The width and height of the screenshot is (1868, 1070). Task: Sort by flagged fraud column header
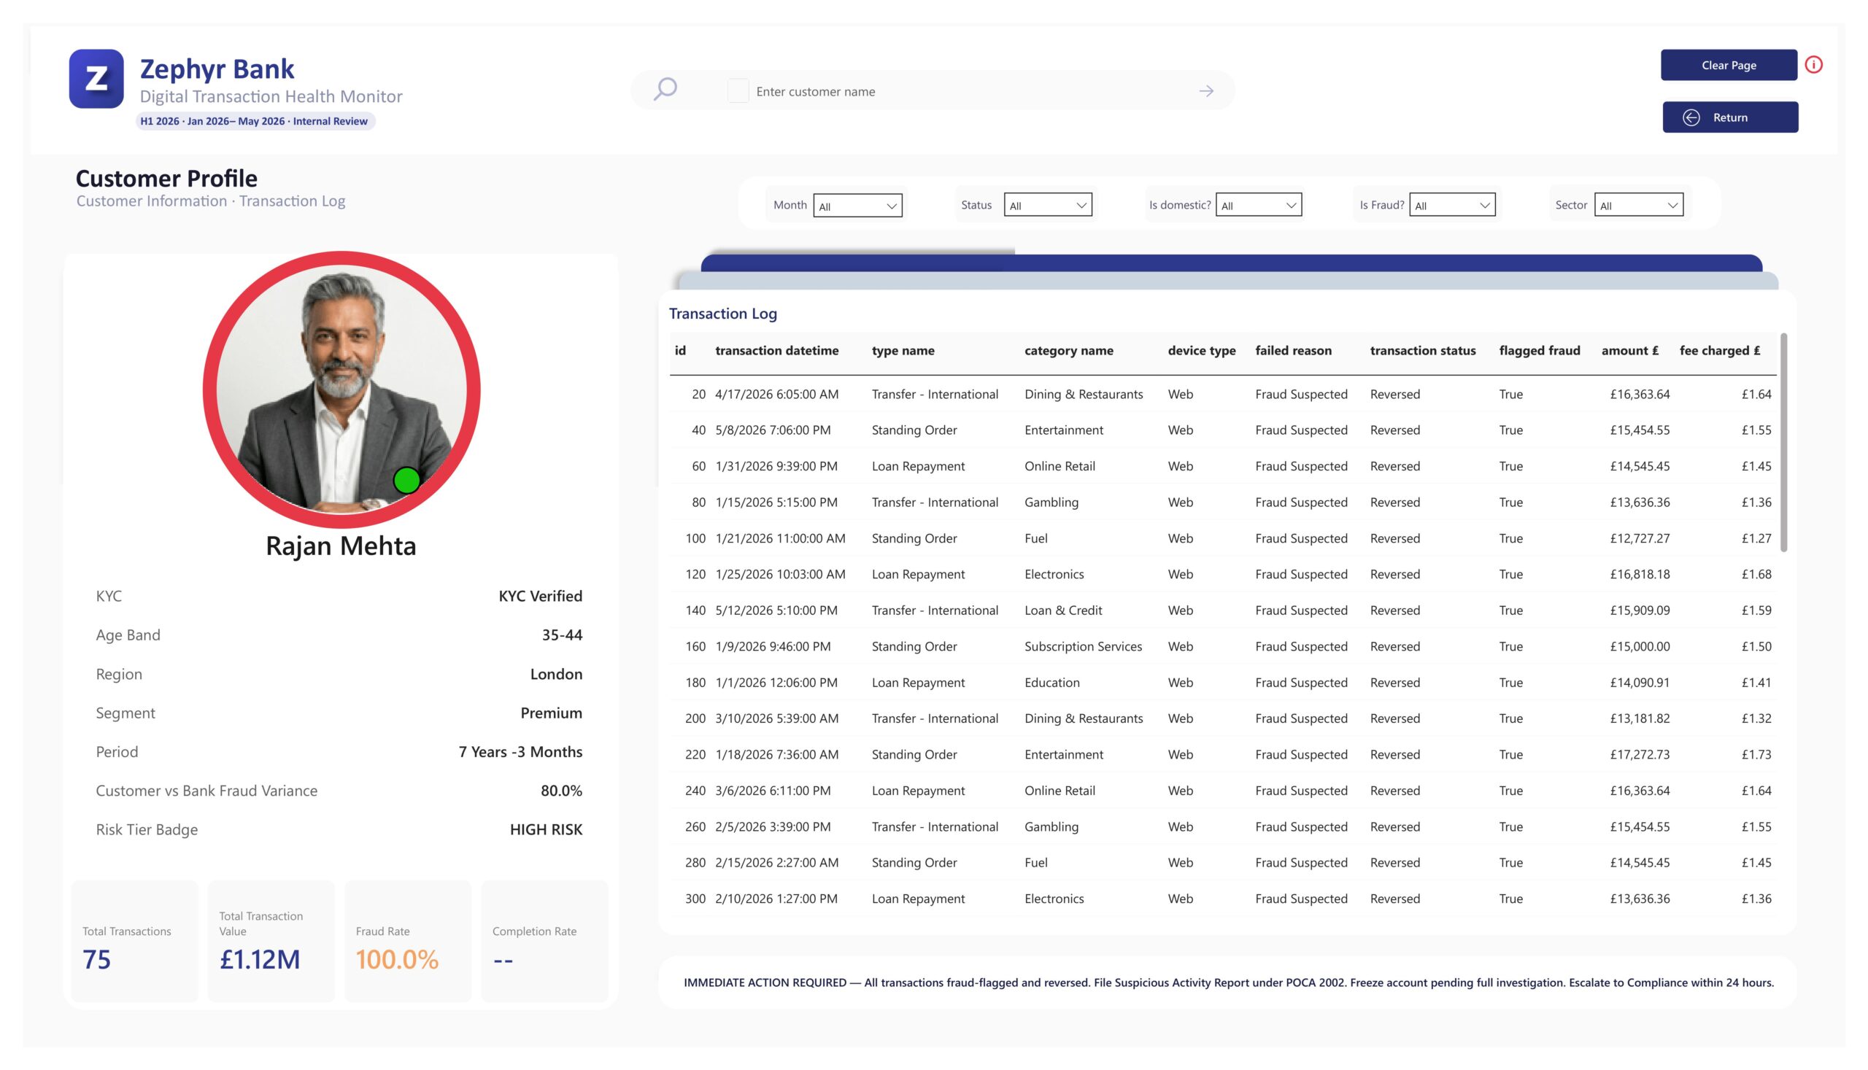1540,351
